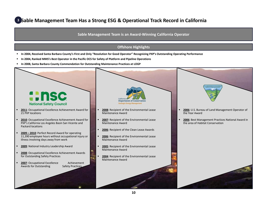Click the number 3 section badge
The height and width of the screenshot is (207, 267).
point(18,21)
